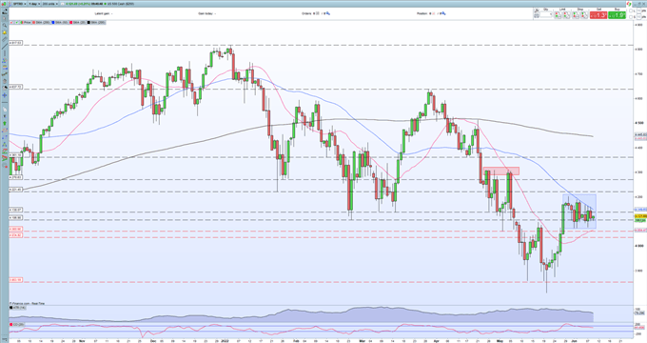Screen dimensions: 647x343
Task: Click the blue SMA (50) legend swatch
Action: (x=53, y=22)
